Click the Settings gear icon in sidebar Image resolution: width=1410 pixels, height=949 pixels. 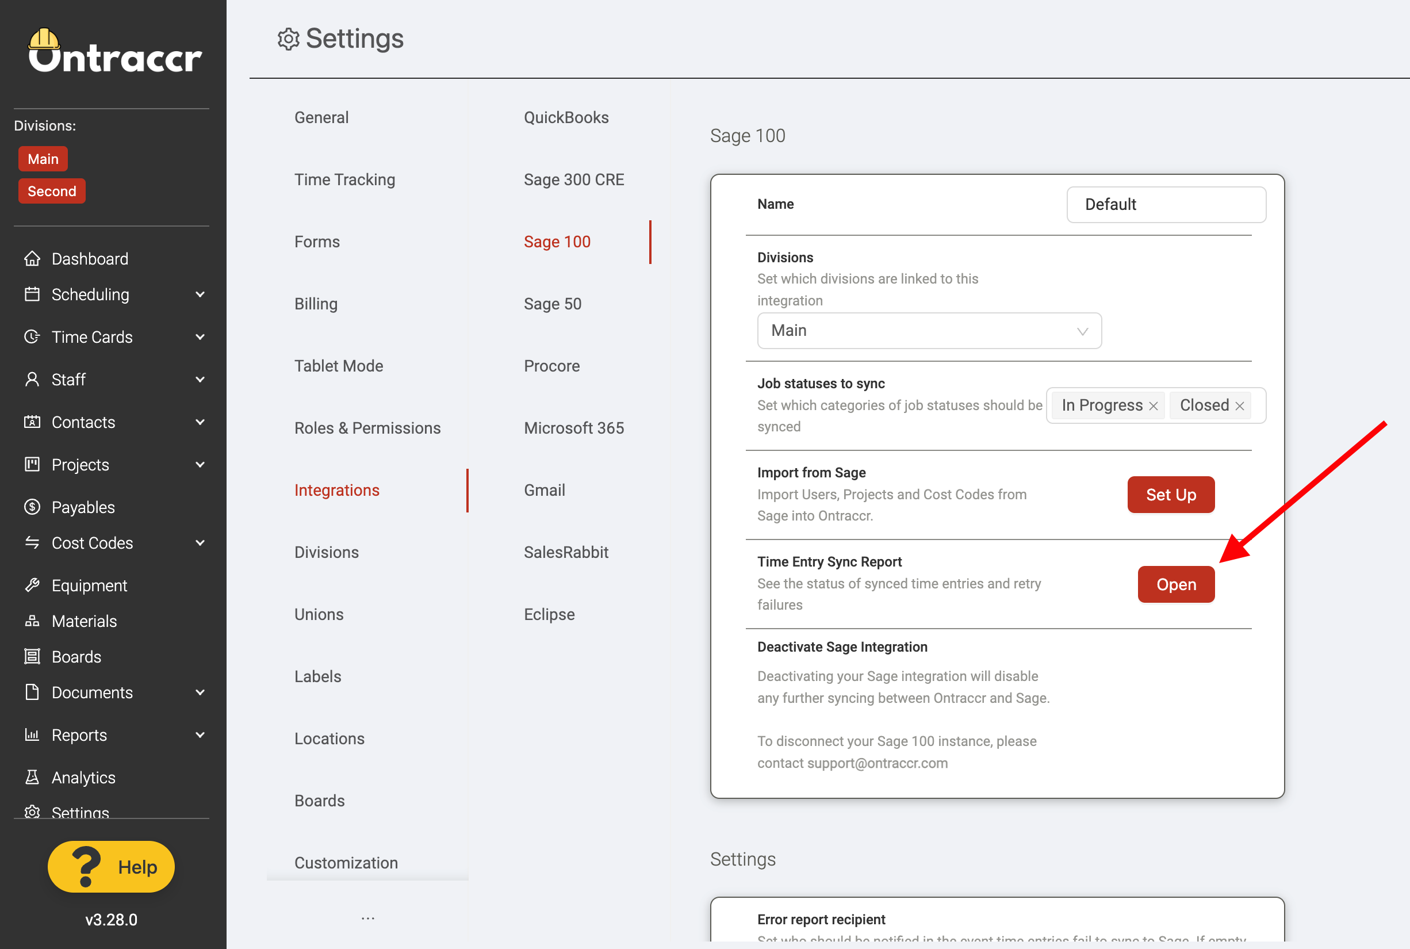tap(32, 812)
